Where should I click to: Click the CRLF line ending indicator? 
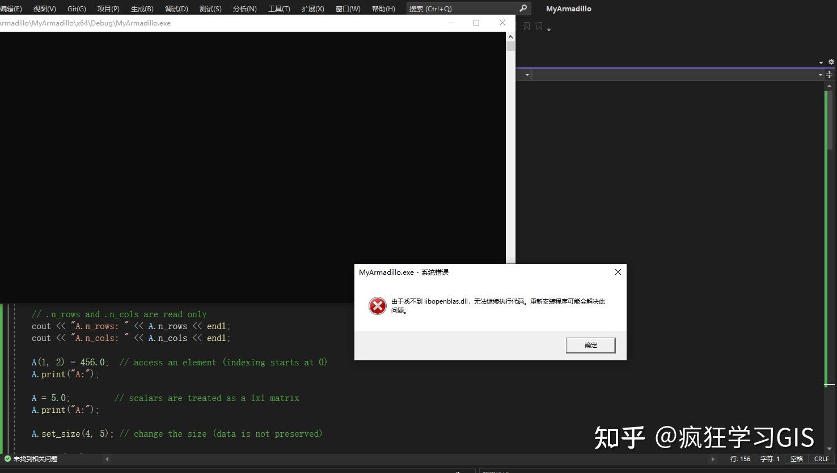(821, 458)
